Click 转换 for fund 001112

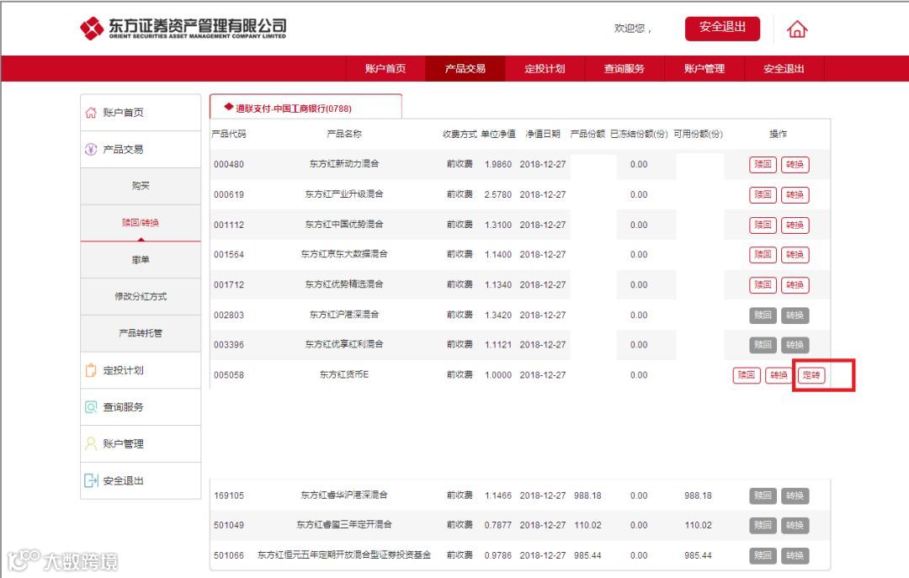click(x=795, y=225)
